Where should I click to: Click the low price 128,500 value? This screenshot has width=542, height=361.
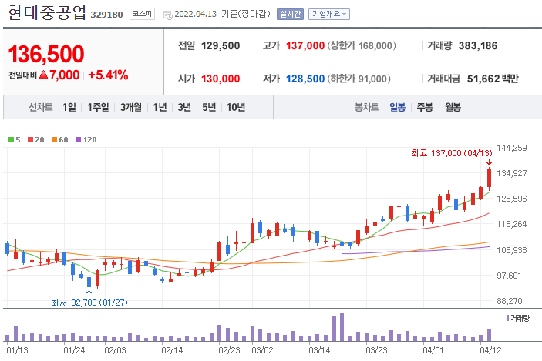pyautogui.click(x=305, y=79)
